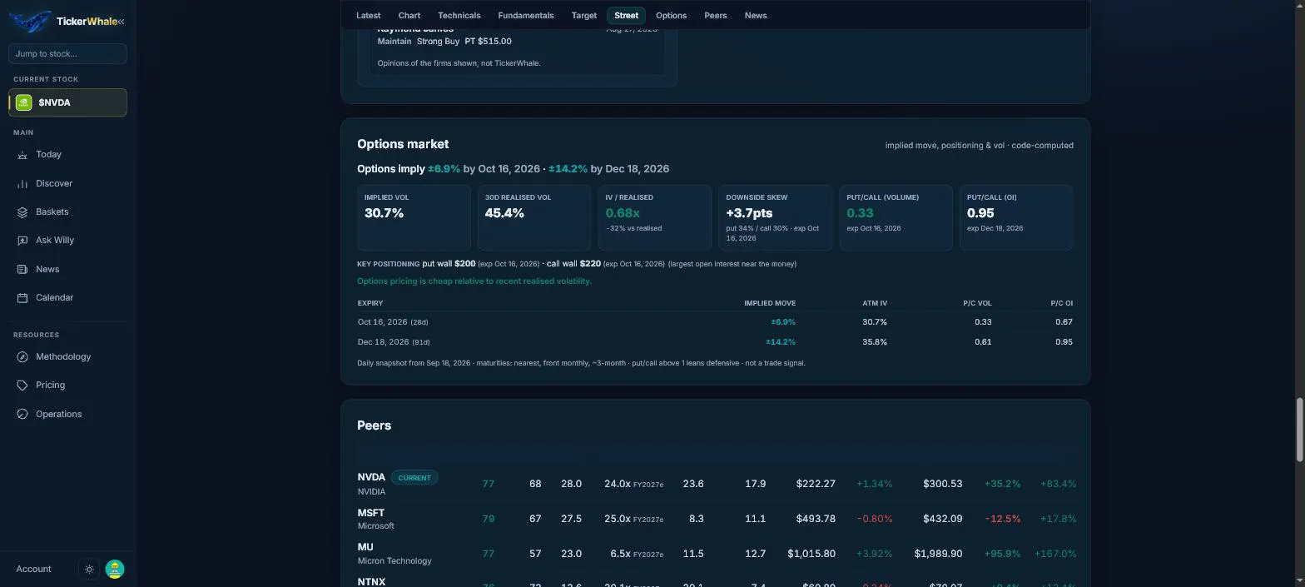Open the MSFT peer row

715,519
